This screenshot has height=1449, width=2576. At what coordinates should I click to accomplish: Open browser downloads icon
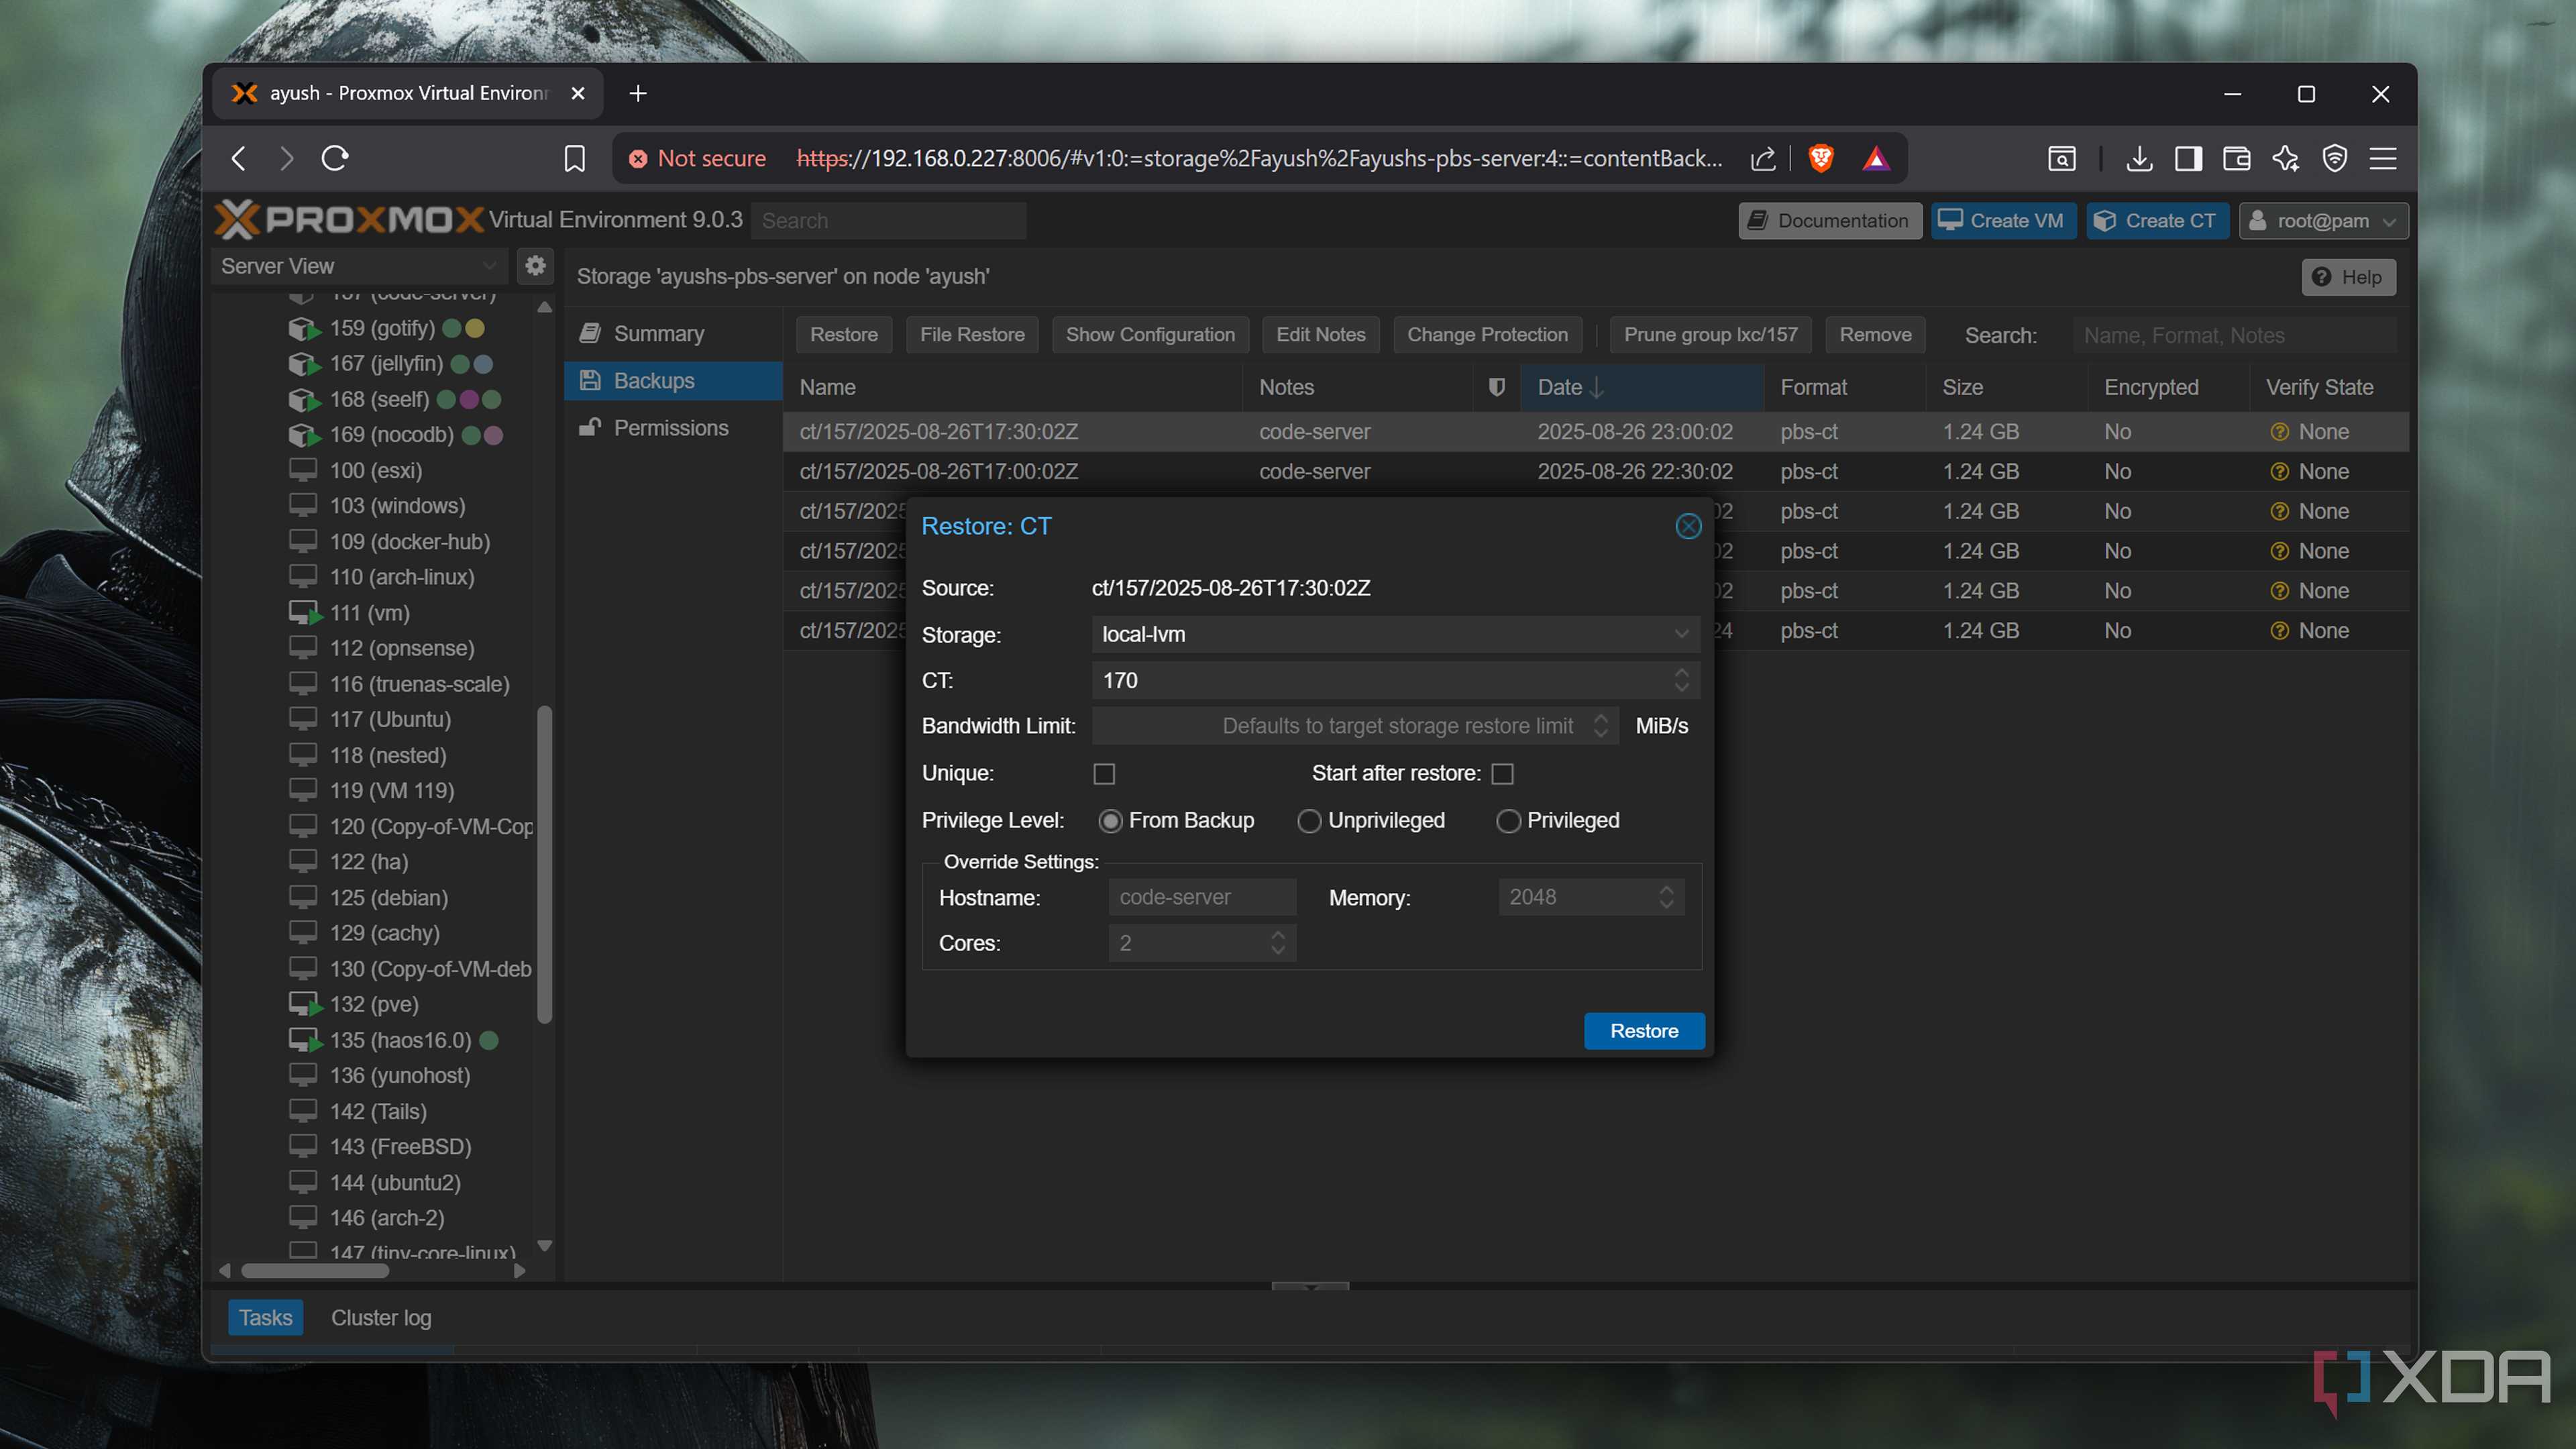pyautogui.click(x=2139, y=158)
